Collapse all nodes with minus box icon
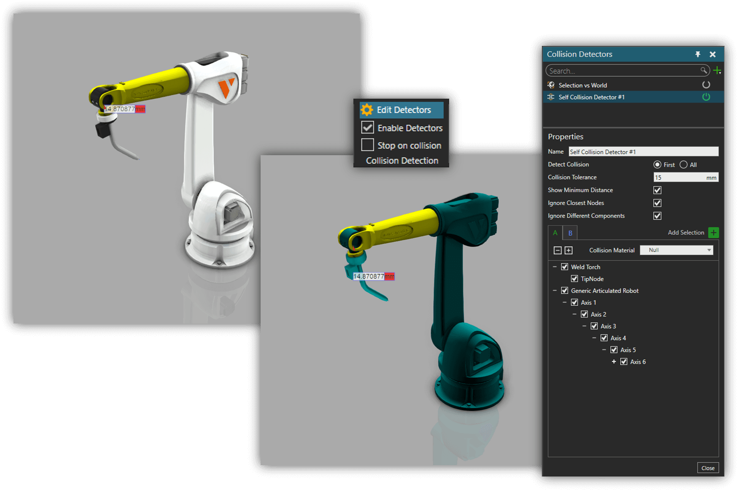Screen dimensions: 738x490 [x=558, y=250]
